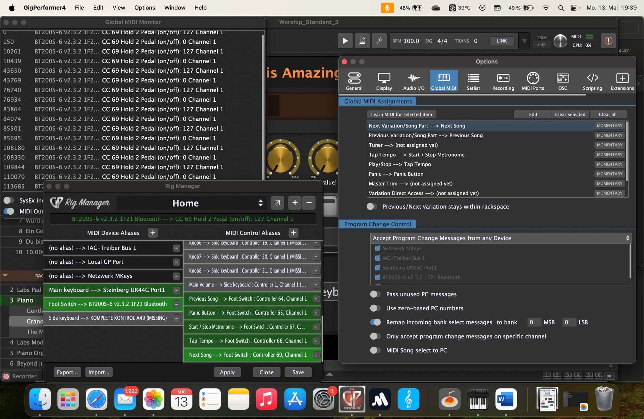
Task: Click the Rig Manager edit rig icon
Action: (x=277, y=203)
